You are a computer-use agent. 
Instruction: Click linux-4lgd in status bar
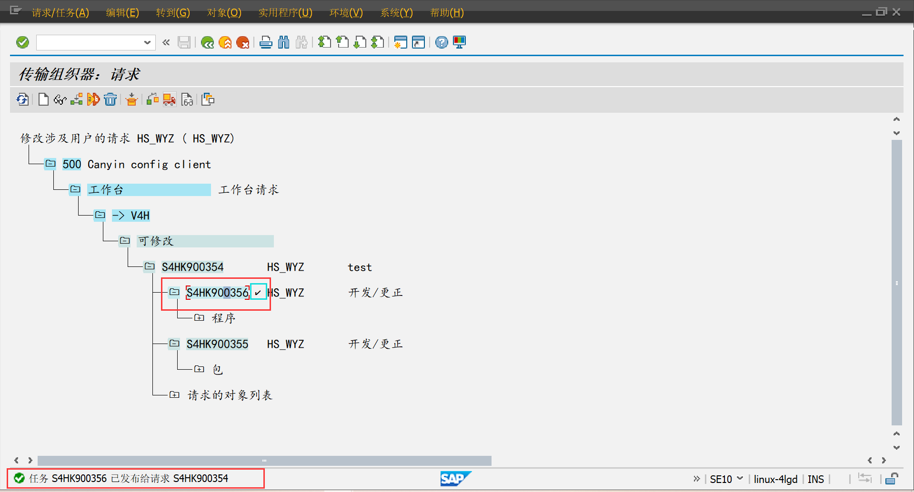[775, 479]
